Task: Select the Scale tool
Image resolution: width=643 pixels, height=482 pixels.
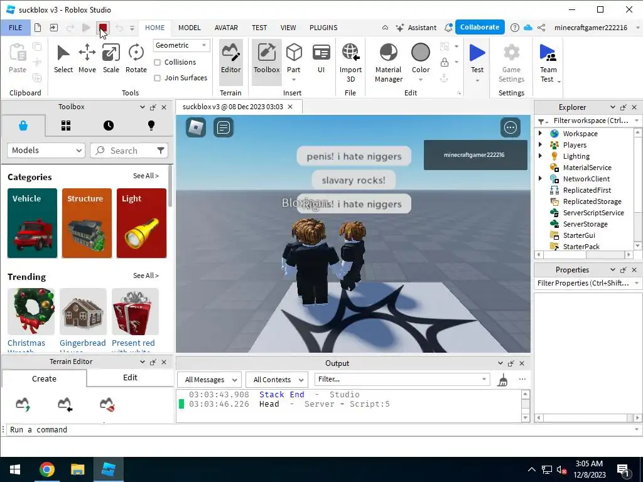Action: [111, 58]
